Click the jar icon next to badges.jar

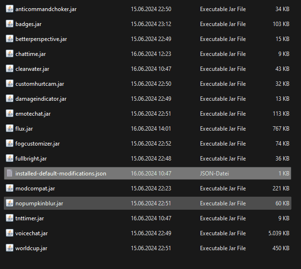10,24
